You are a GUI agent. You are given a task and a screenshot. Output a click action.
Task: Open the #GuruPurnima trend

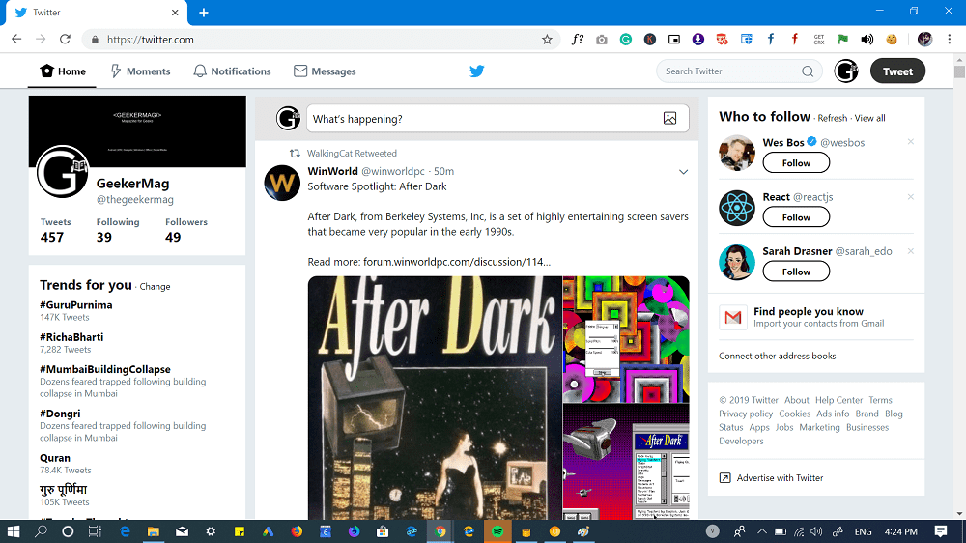(x=75, y=305)
